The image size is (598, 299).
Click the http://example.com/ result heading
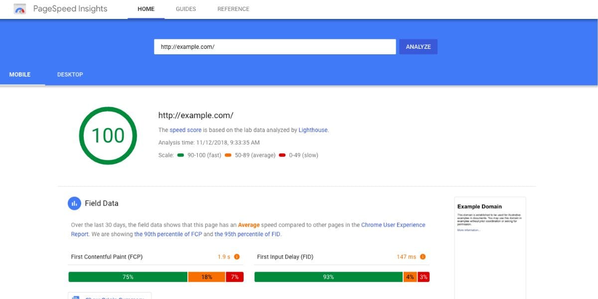pos(196,115)
